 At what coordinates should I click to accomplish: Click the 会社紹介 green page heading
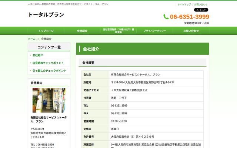coord(91,49)
